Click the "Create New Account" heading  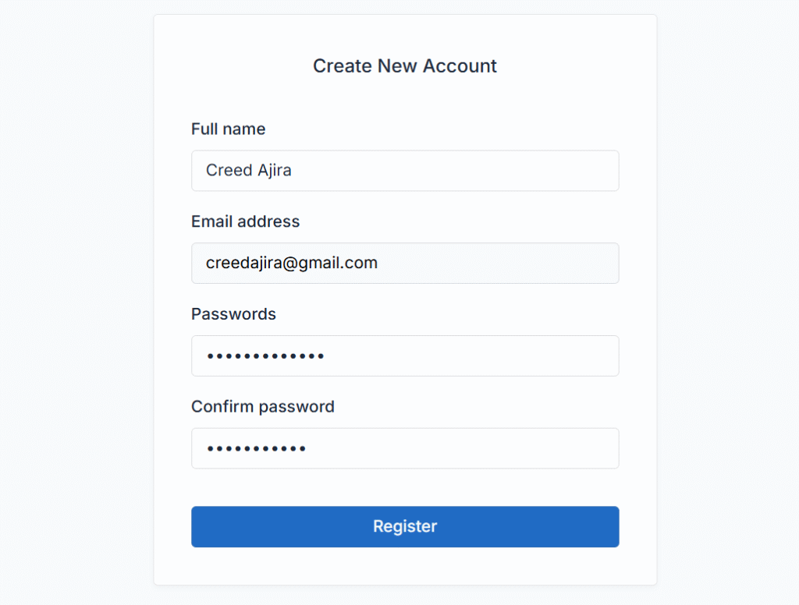[405, 66]
